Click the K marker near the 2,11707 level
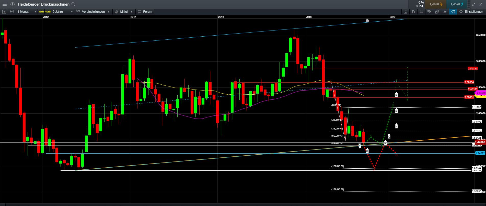The width and height of the screenshot is (486, 206). point(396,111)
